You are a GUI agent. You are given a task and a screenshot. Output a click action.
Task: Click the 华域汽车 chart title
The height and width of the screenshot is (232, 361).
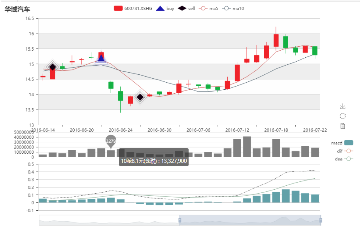coord(17,9)
